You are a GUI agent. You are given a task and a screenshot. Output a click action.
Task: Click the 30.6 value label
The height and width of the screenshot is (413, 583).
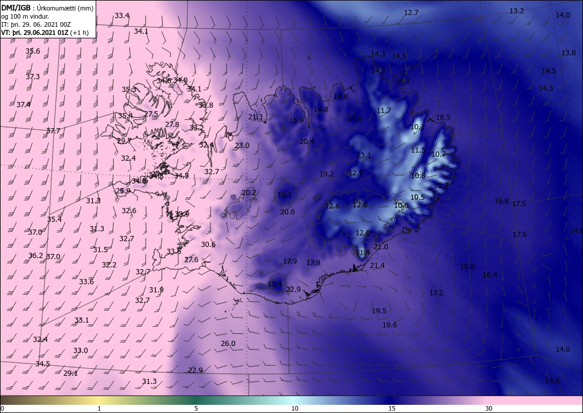208,245
